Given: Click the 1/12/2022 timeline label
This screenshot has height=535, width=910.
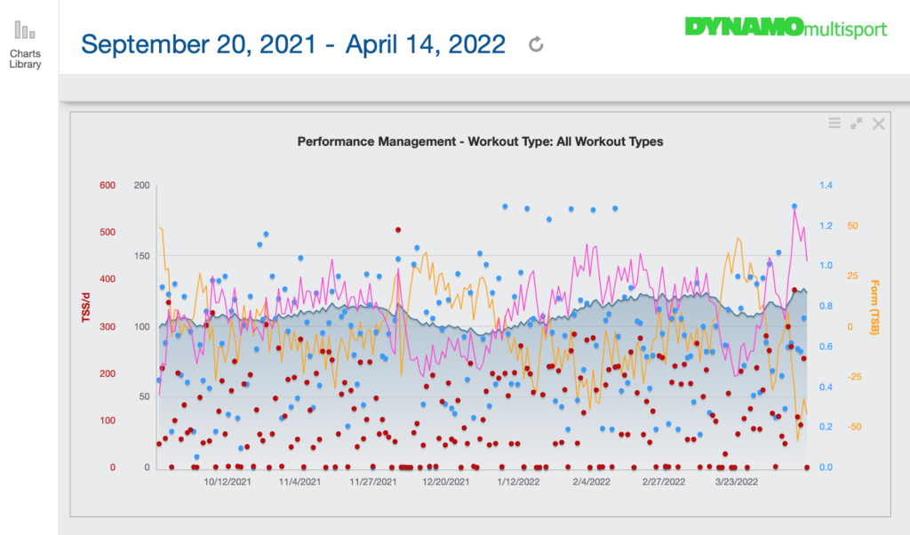Looking at the screenshot, I should coord(516,482).
